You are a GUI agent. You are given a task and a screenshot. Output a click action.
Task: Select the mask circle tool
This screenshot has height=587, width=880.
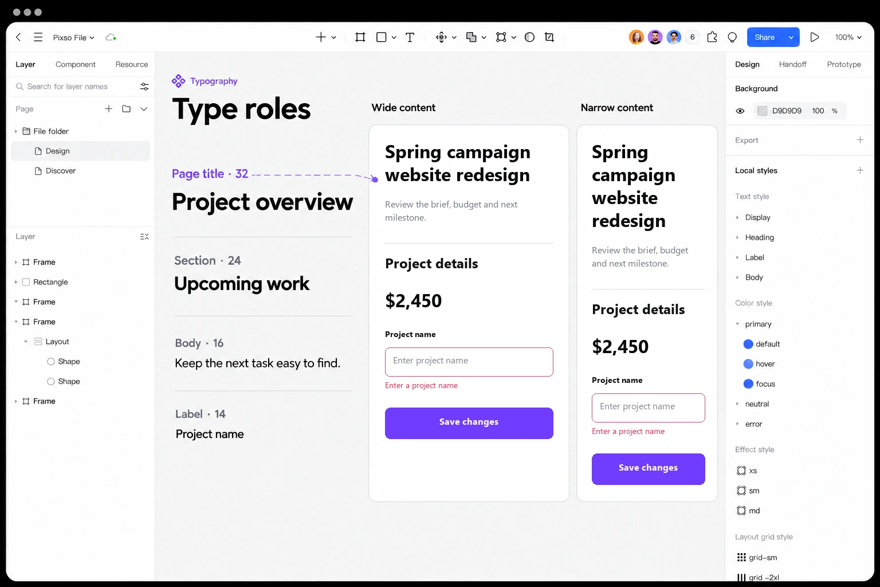point(530,37)
